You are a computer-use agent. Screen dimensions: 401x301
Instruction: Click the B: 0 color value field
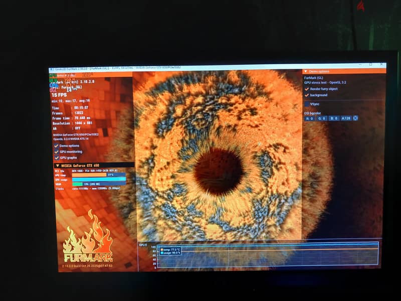pos(334,118)
